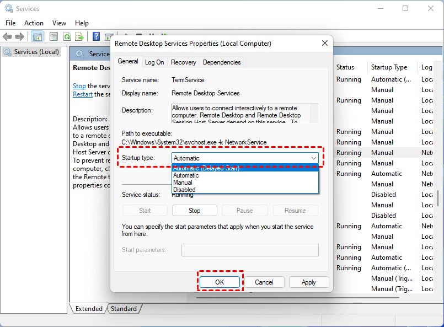Click the Description box scrollbar

tap(314, 113)
